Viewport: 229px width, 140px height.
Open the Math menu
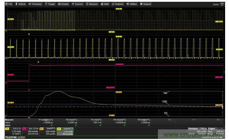coord(105,4)
